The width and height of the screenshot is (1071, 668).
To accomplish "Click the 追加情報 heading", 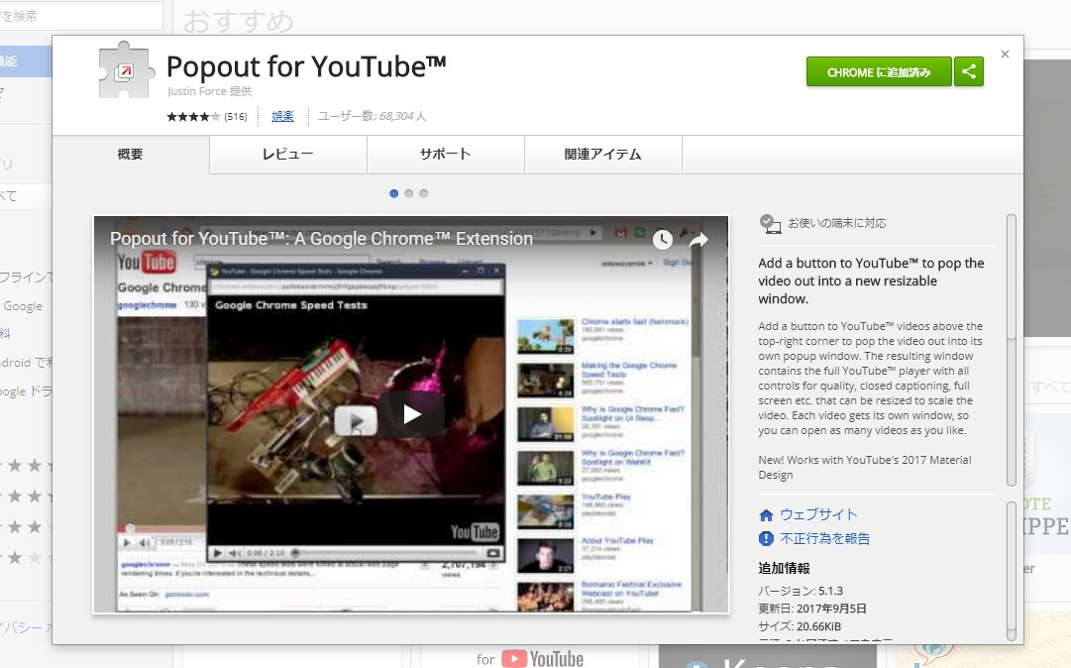I will [784, 568].
